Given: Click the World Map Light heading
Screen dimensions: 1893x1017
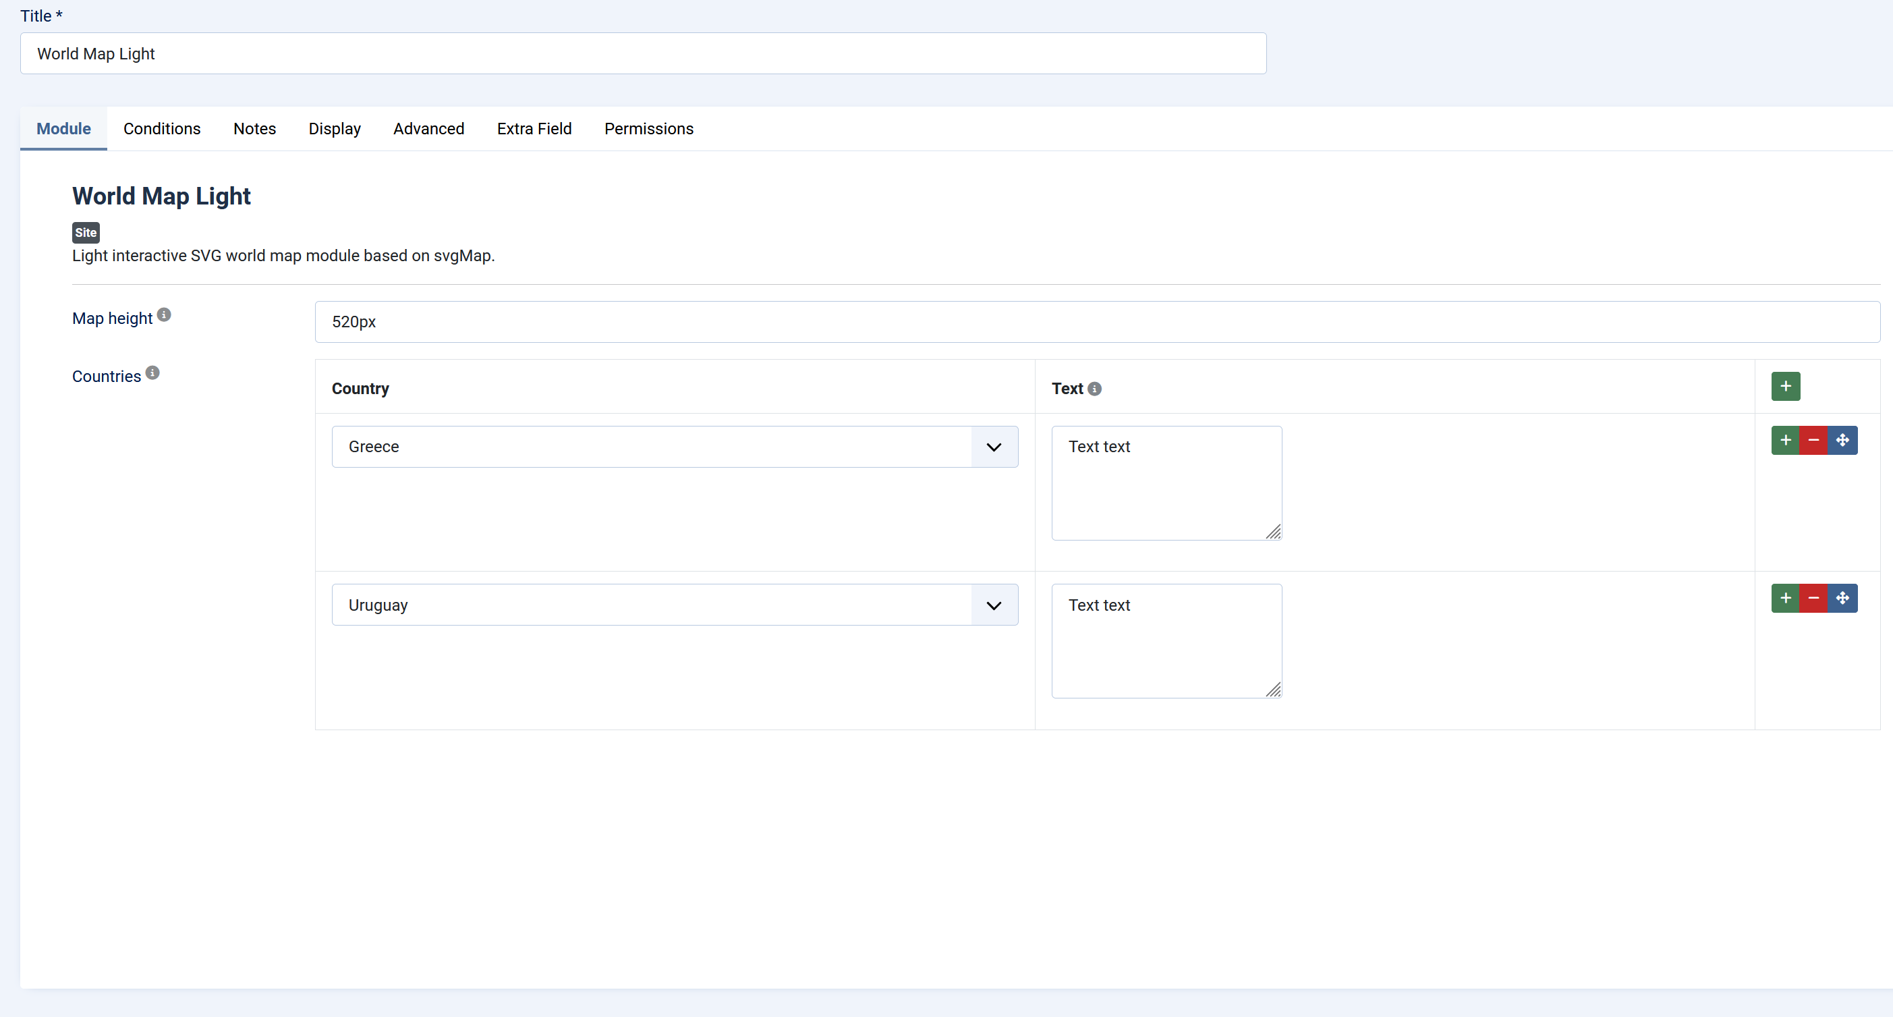Looking at the screenshot, I should point(161,196).
